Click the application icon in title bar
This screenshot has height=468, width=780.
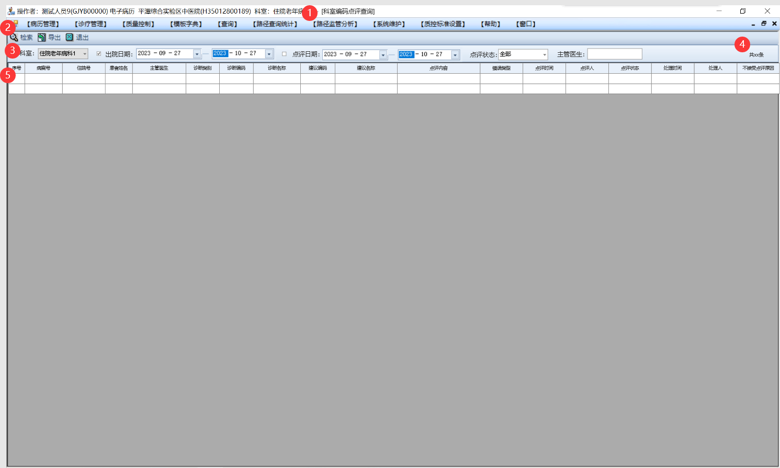tap(11, 11)
